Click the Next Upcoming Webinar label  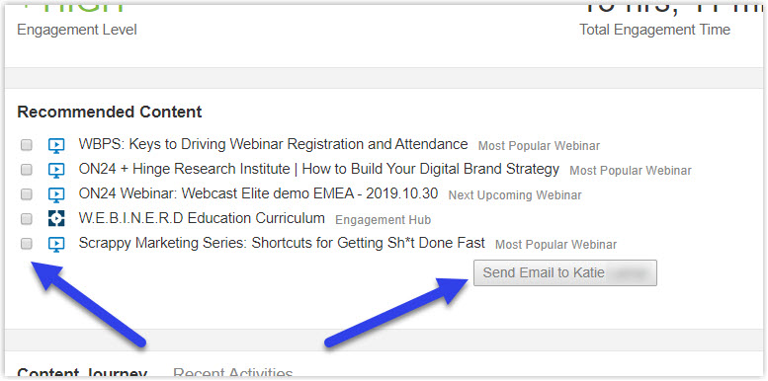pos(515,195)
